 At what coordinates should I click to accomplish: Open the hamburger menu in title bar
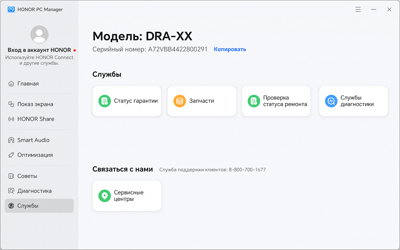(x=358, y=9)
